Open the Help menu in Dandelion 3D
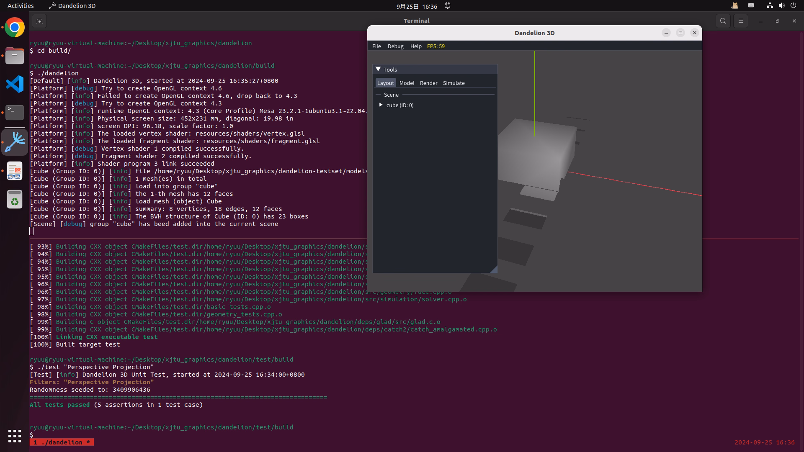The image size is (804, 452). point(416,46)
